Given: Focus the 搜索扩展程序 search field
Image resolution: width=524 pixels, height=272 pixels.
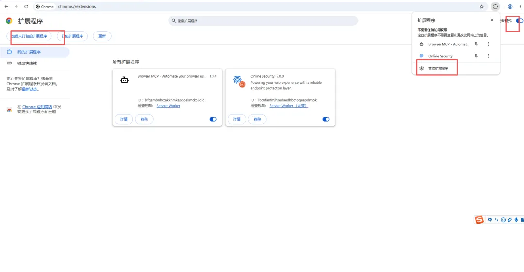Looking at the screenshot, I should click(263, 21).
